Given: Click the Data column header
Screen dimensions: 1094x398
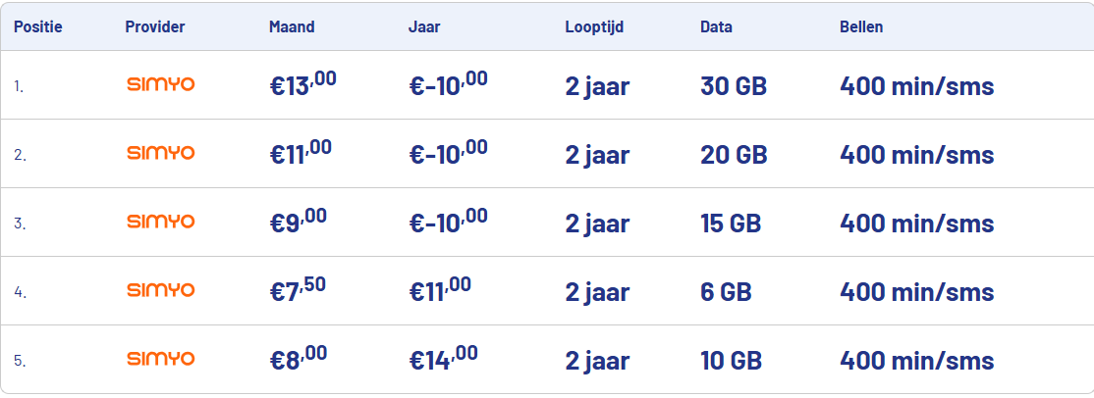Looking at the screenshot, I should (717, 26).
